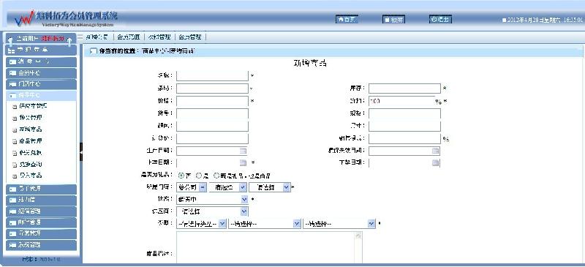Viewport: 585px width, 267px height.
Task: Click into the 尺寸 input field
Action: coord(404,127)
